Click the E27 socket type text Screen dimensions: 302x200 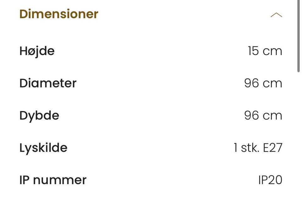[x=273, y=147]
